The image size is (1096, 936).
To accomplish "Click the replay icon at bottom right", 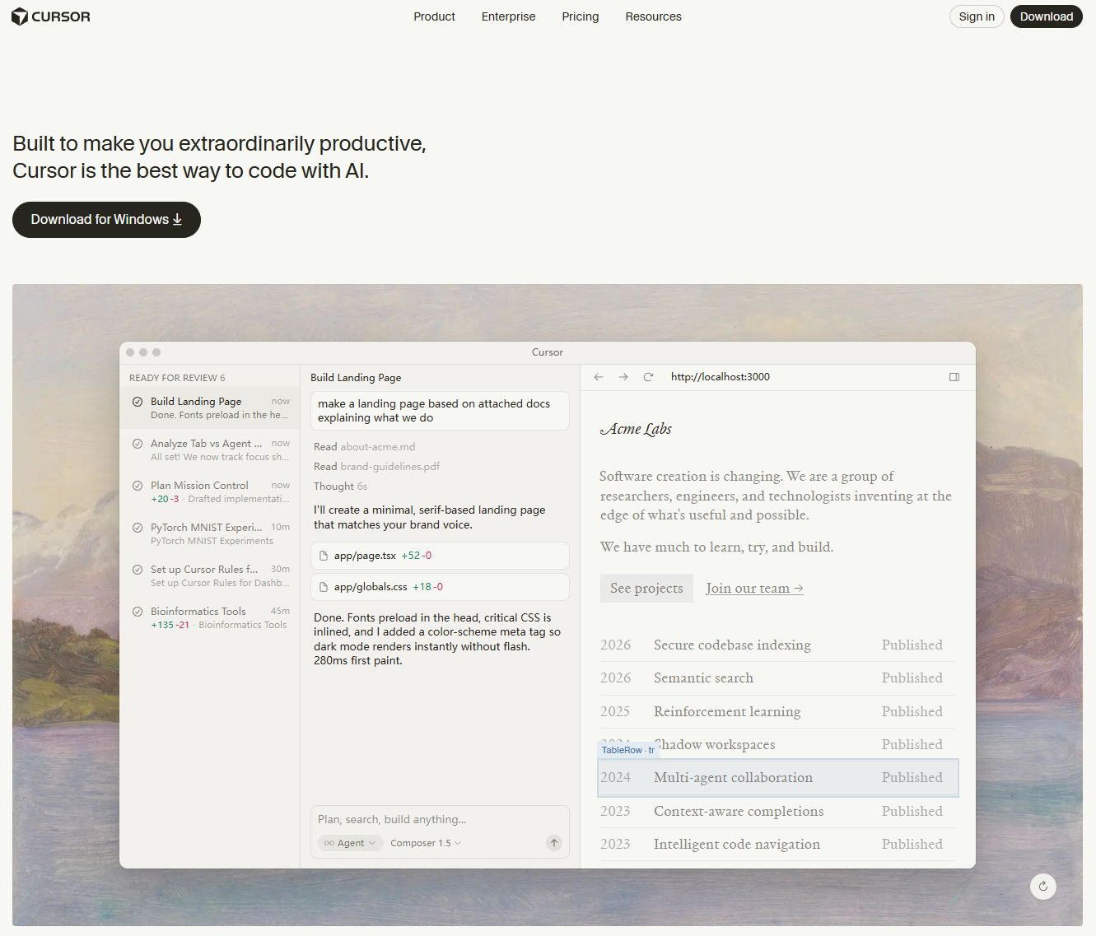I will coord(1042,886).
